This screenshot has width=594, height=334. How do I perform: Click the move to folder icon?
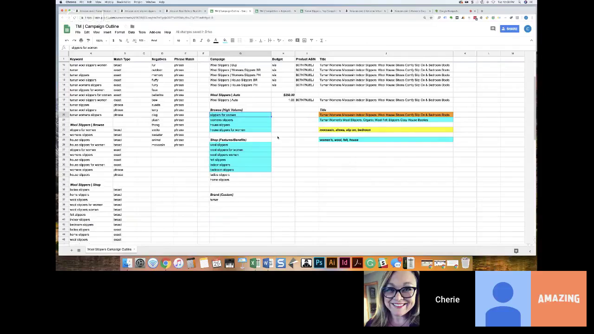132,26
